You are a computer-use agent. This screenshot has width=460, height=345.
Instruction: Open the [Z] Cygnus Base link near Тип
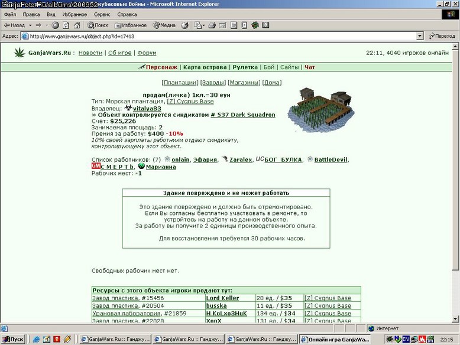coord(190,102)
